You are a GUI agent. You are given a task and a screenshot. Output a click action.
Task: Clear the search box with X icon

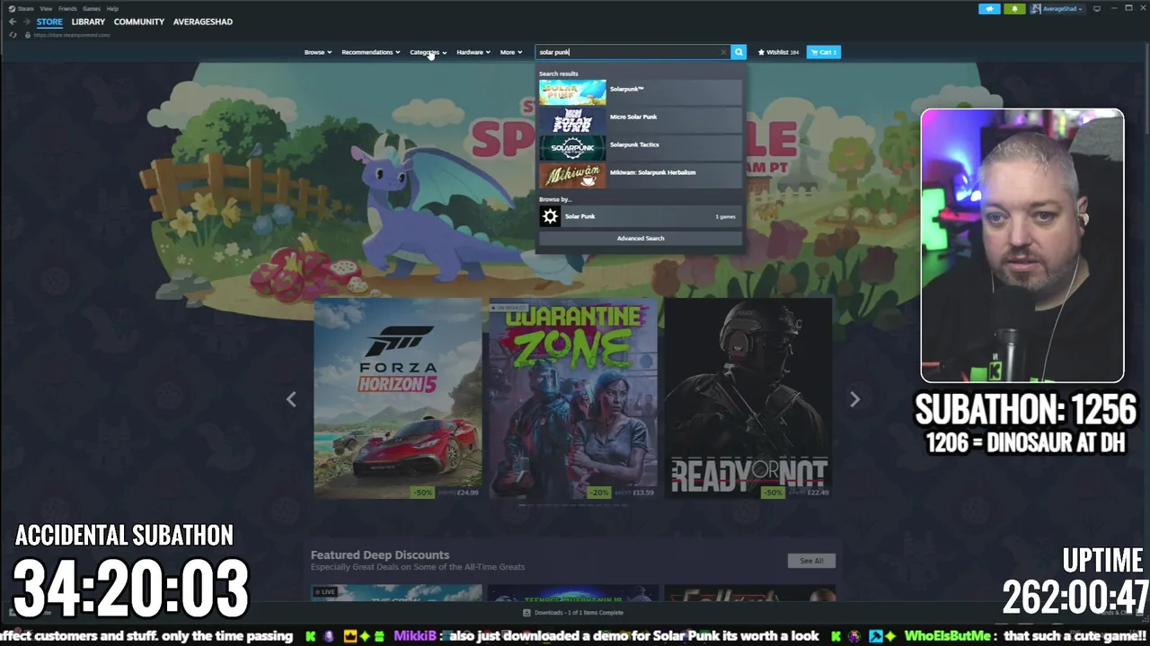coord(723,52)
